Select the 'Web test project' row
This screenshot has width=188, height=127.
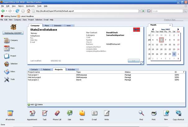[x=106, y=77]
